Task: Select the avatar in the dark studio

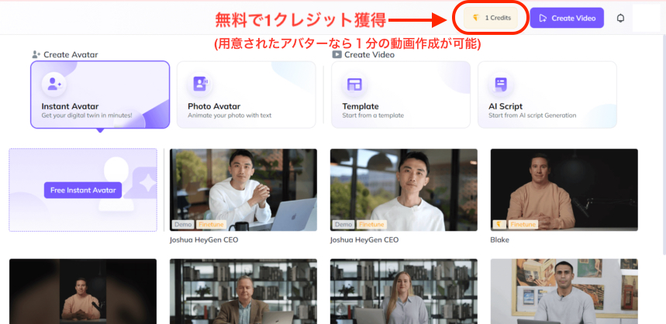Action: click(x=83, y=291)
